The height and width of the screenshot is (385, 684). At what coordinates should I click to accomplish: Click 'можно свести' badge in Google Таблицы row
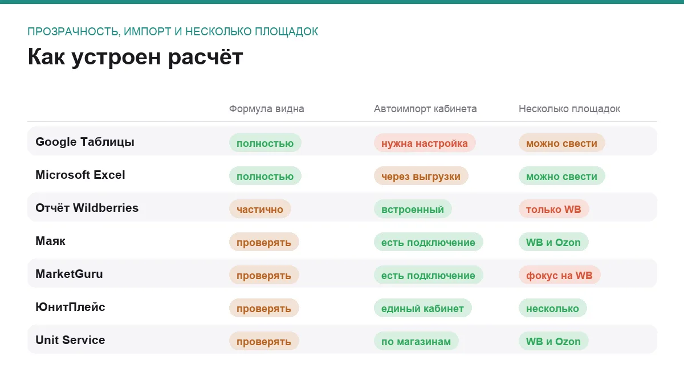coord(561,143)
